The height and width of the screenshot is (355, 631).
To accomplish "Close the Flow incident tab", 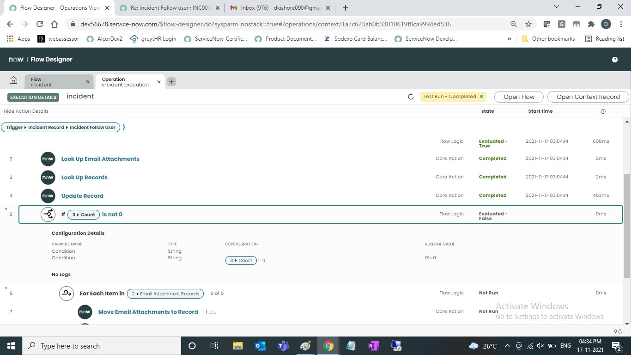I will click(x=88, y=82).
